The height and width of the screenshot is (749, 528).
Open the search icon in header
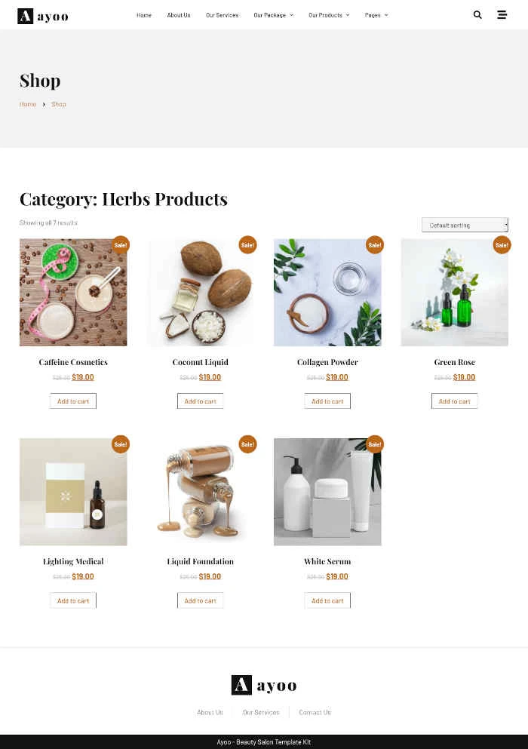pos(477,15)
